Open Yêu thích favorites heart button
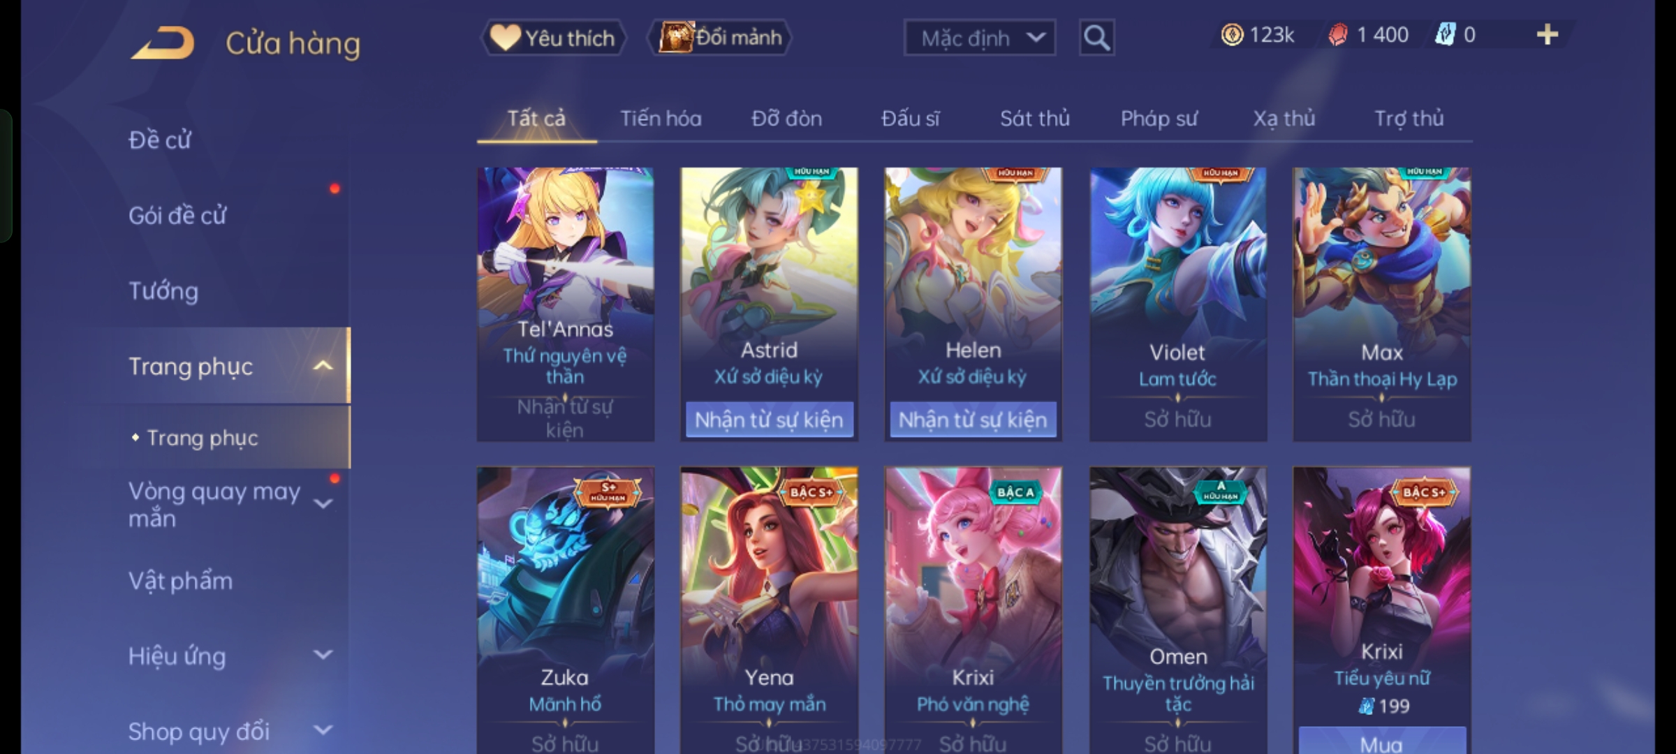The height and width of the screenshot is (754, 1676). point(553,38)
